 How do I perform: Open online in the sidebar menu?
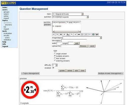pos(6,16)
